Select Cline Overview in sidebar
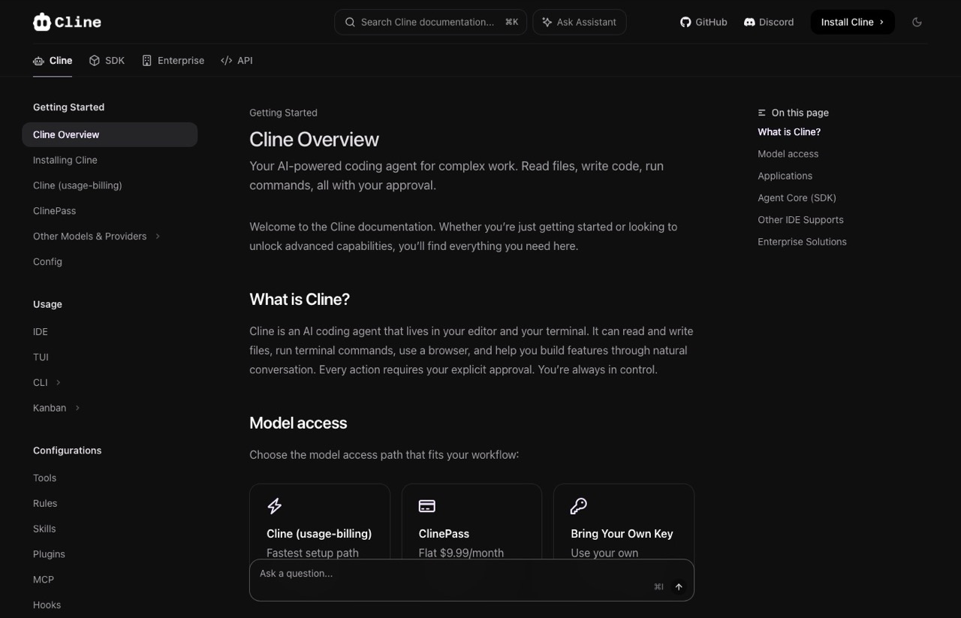961x618 pixels. click(x=110, y=135)
